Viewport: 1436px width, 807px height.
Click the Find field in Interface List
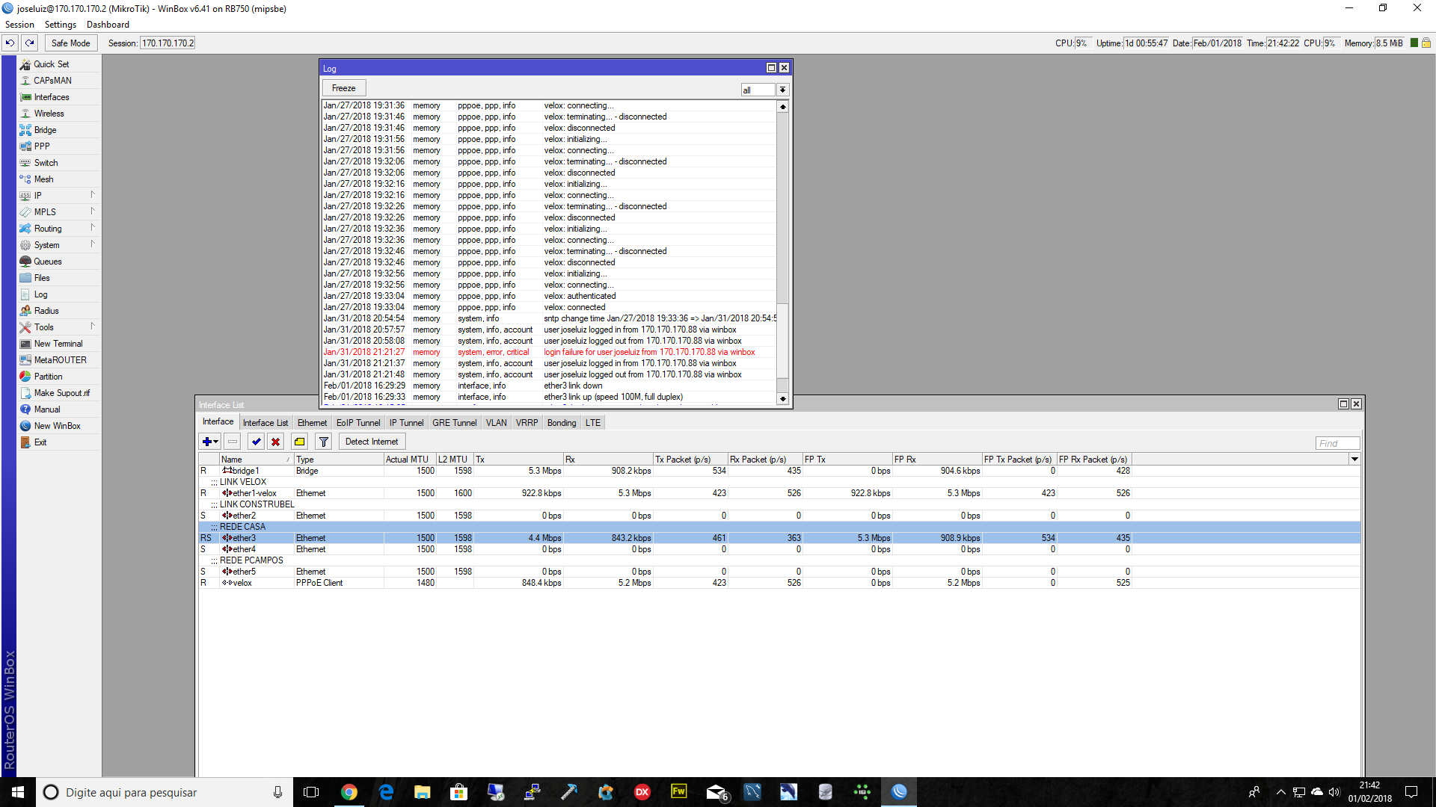click(x=1337, y=443)
